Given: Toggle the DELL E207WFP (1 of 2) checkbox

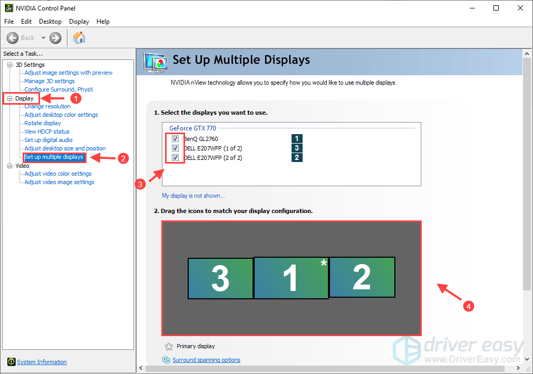Looking at the screenshot, I should click(x=175, y=148).
